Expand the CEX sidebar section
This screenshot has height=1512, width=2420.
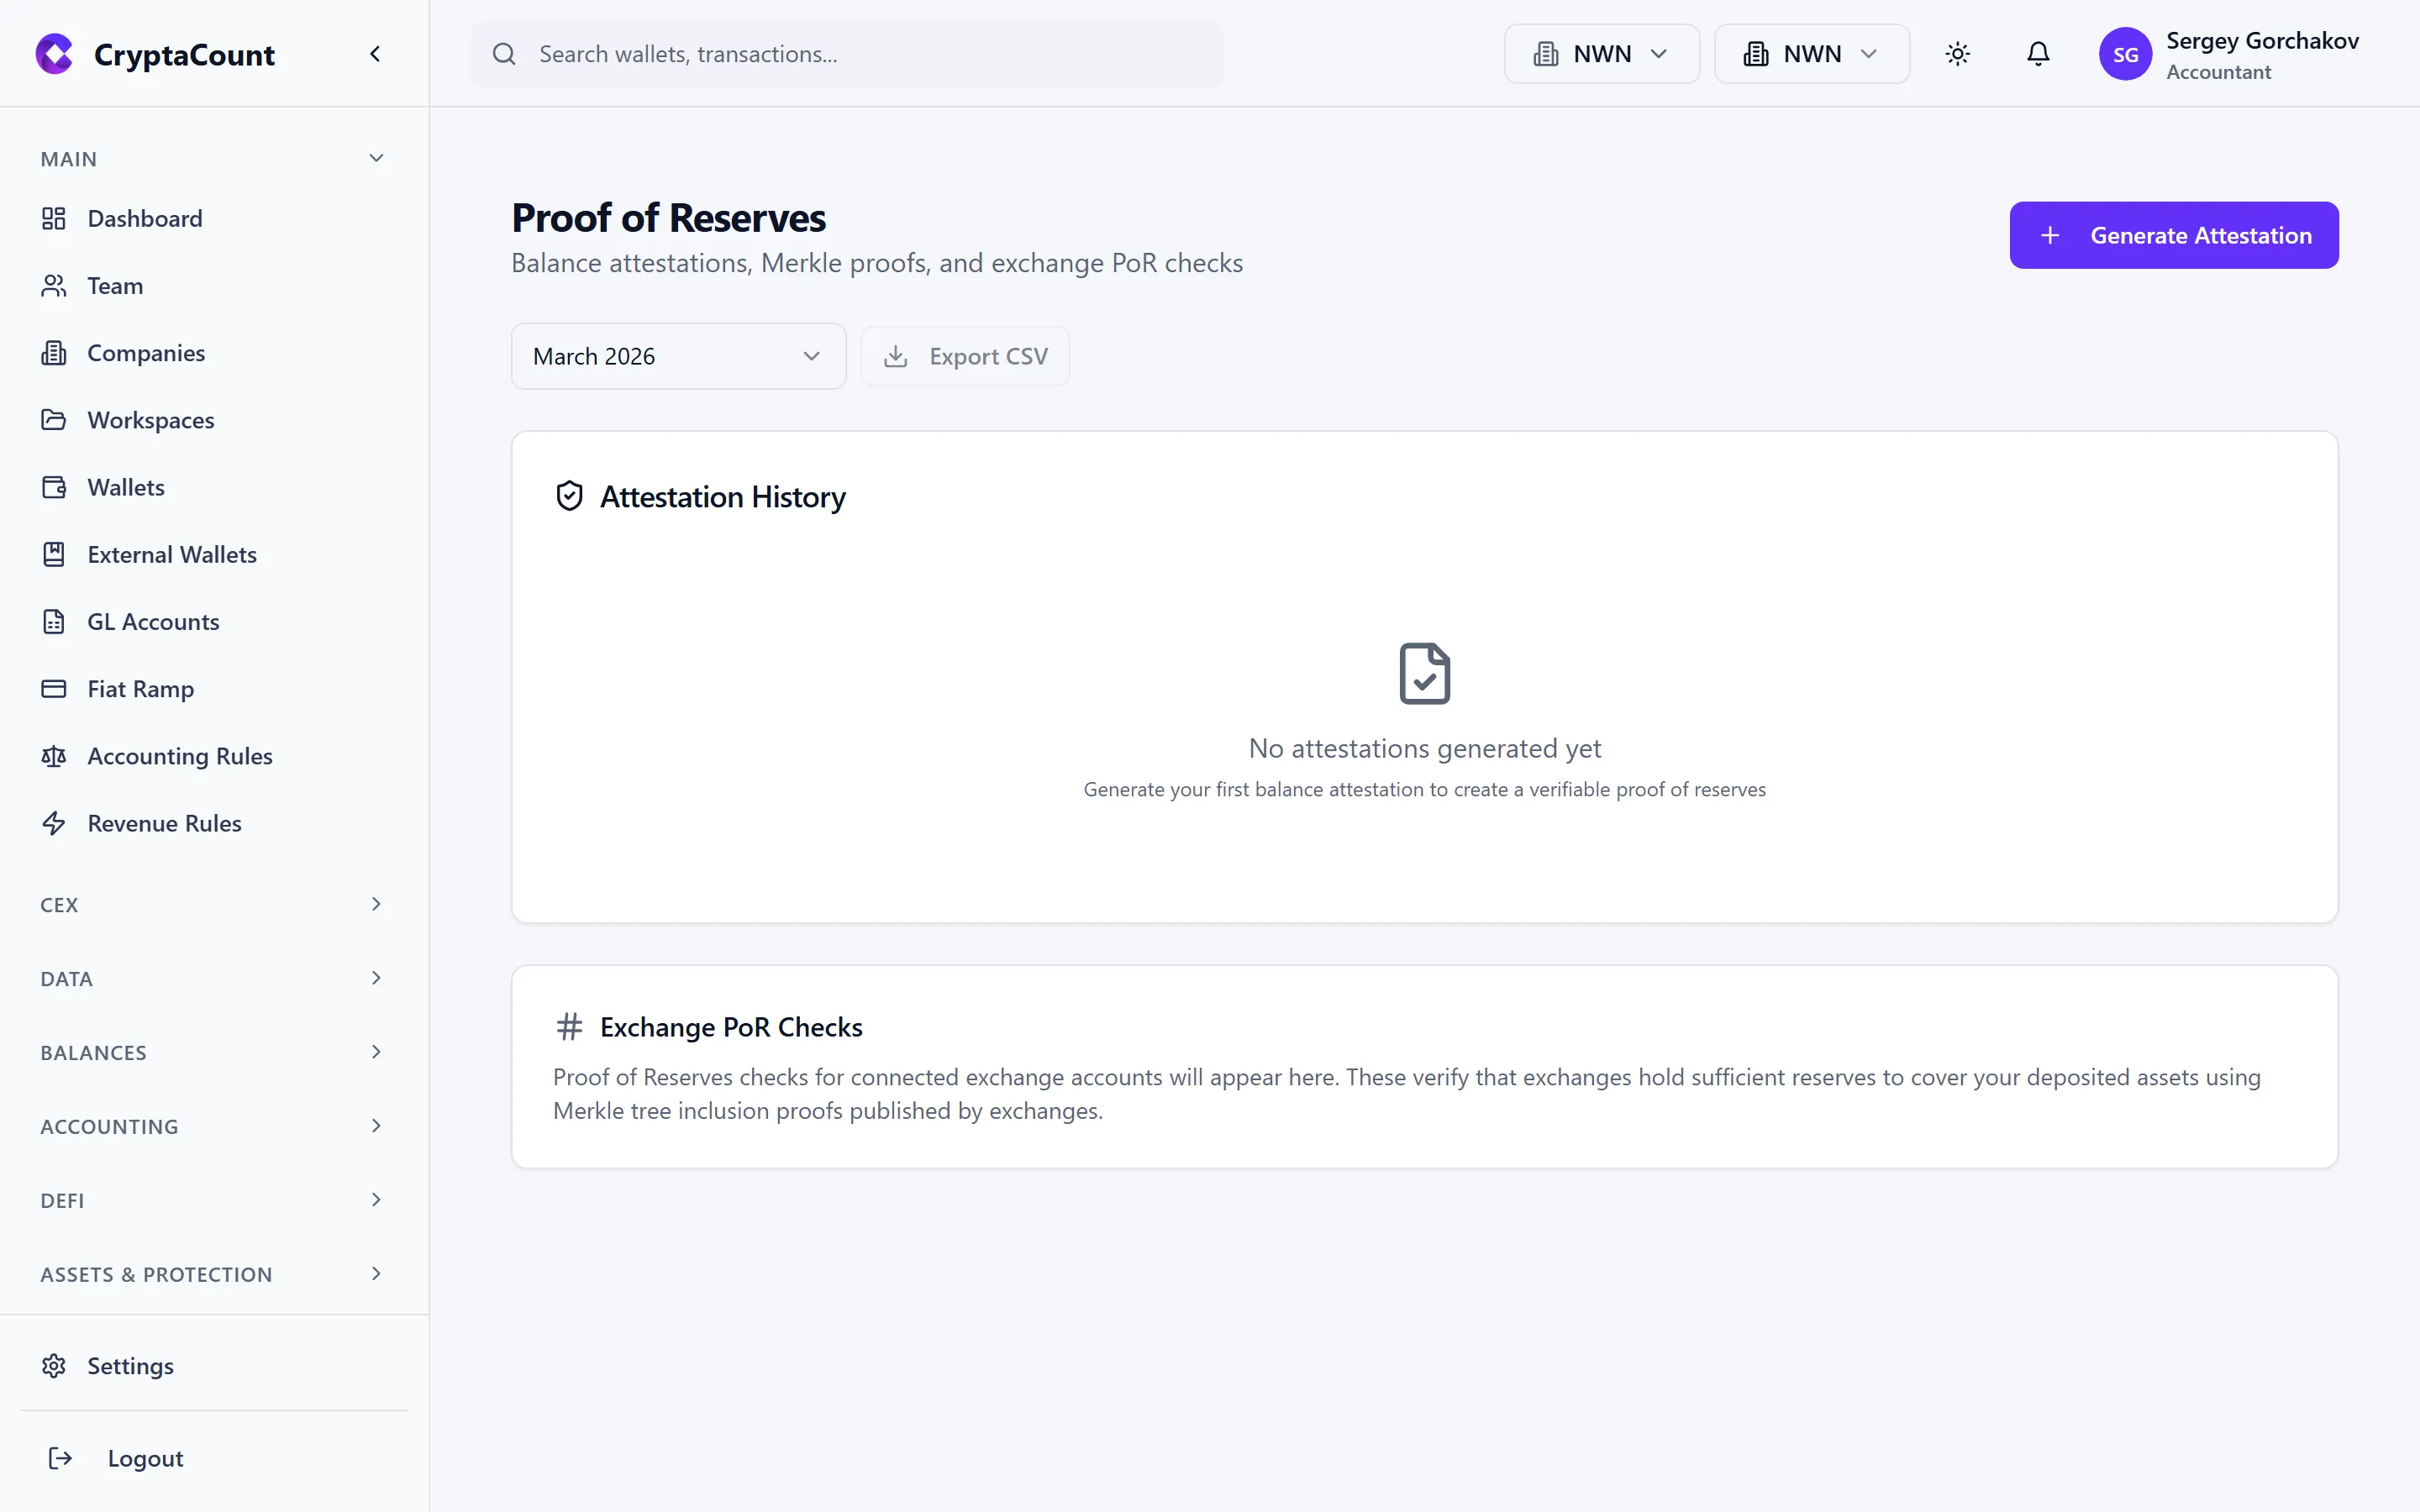210,905
